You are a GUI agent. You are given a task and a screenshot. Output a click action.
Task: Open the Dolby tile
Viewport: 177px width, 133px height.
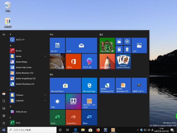coord(73,101)
